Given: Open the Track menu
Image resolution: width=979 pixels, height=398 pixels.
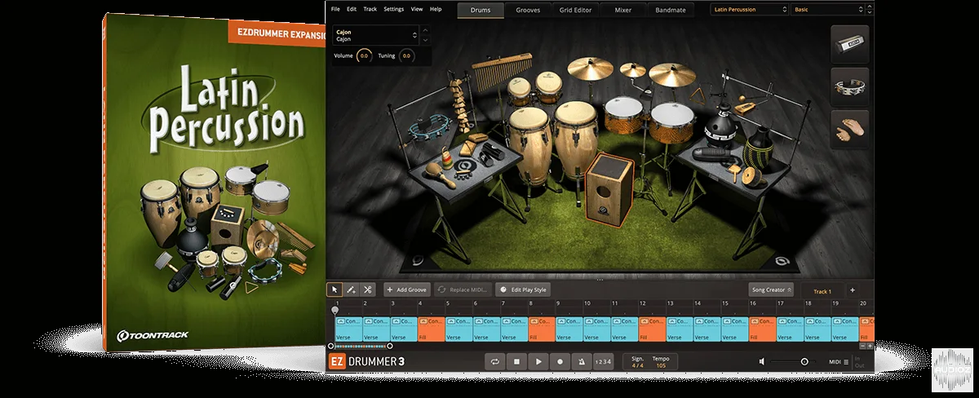Looking at the screenshot, I should click(370, 9).
